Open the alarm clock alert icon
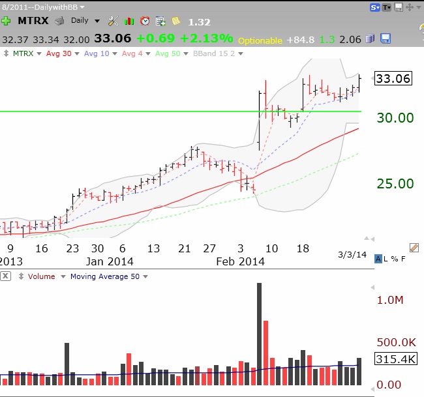This screenshot has height=397, width=424. 145,21
